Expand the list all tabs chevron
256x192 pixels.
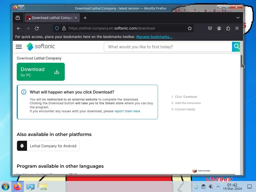(238, 18)
